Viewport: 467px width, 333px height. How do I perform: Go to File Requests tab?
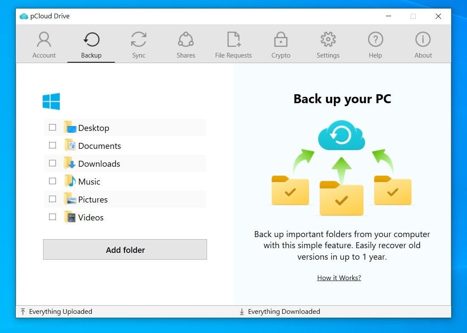[233, 45]
